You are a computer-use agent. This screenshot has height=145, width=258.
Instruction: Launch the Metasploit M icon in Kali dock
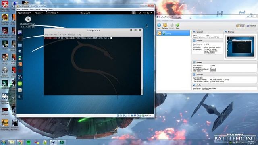coord(20,51)
